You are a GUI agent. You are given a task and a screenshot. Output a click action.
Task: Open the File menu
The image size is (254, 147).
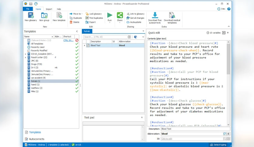pyautogui.click(x=28, y=9)
